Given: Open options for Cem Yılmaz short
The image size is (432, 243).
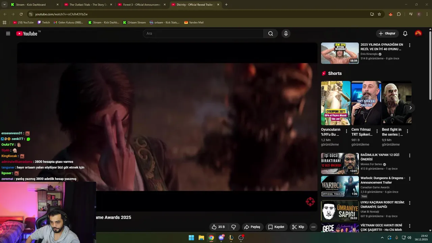Looking at the screenshot, I should (x=377, y=131).
